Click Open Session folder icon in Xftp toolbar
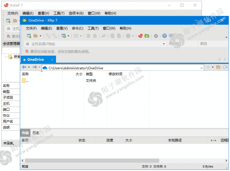The width and height of the screenshot is (230, 171). click(x=36, y=36)
